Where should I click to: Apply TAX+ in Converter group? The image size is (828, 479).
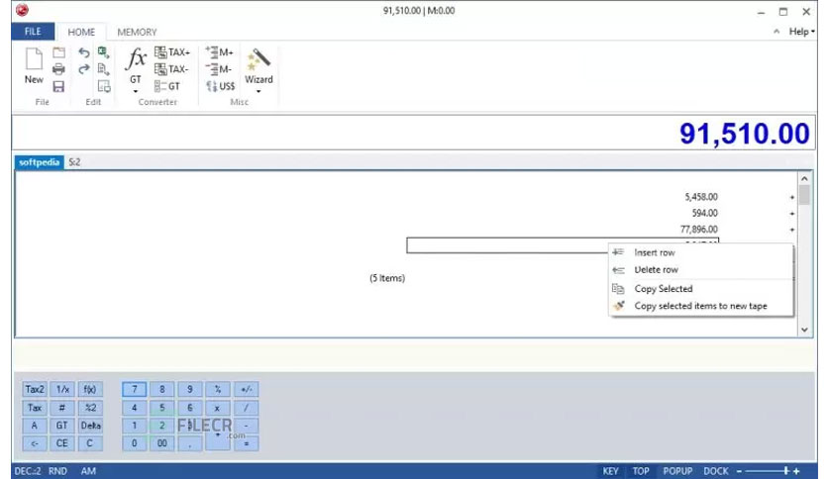tap(172, 52)
